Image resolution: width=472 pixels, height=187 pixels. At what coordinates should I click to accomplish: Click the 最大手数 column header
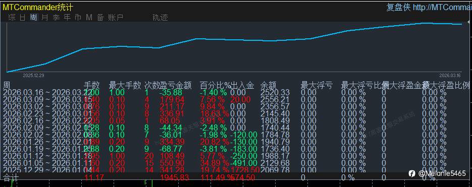point(125,85)
